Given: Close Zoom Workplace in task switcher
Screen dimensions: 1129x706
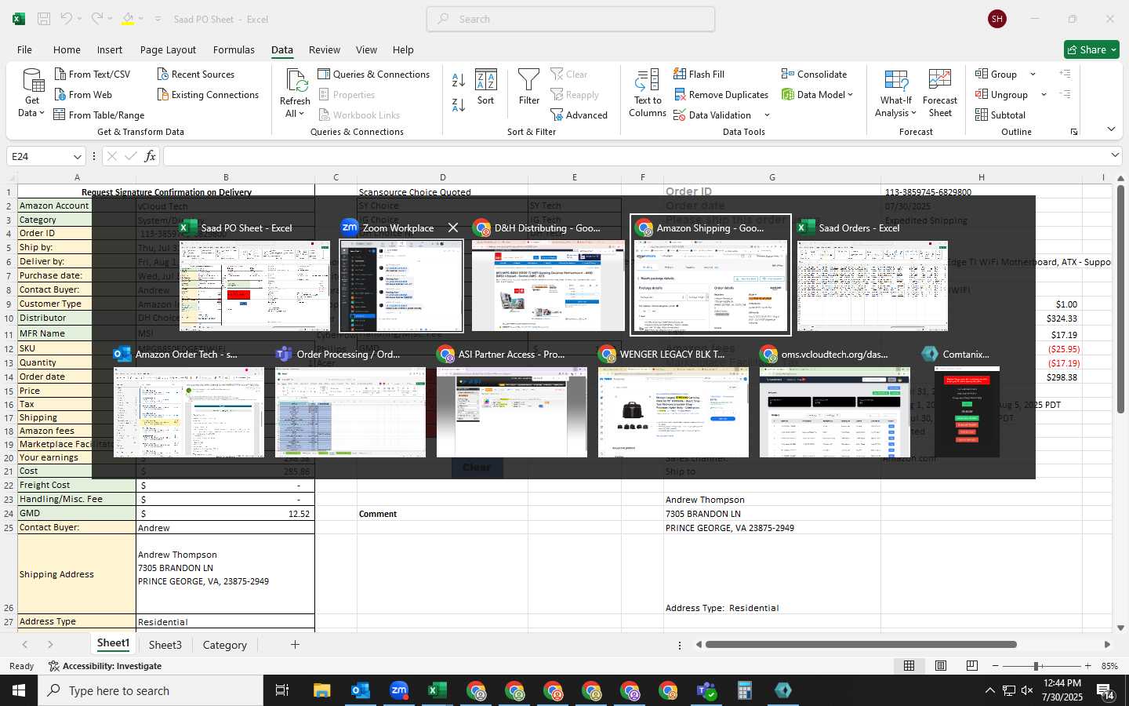Looking at the screenshot, I should [453, 227].
